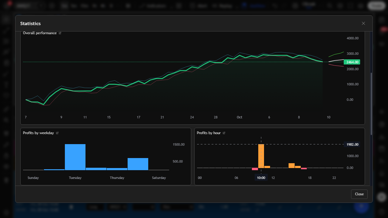This screenshot has height=218, width=388.
Task: Click the Thursday label on weekday axis
Action: click(117, 178)
